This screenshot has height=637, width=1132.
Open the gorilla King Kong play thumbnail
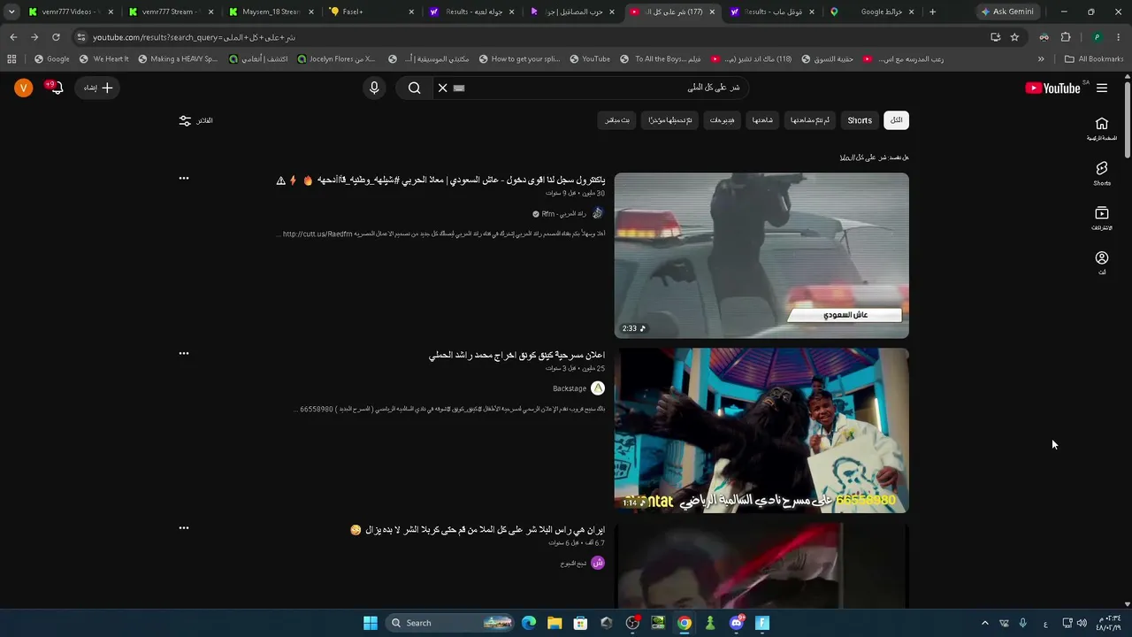click(x=761, y=430)
